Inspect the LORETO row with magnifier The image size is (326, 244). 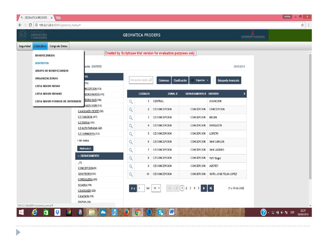coord(131,134)
